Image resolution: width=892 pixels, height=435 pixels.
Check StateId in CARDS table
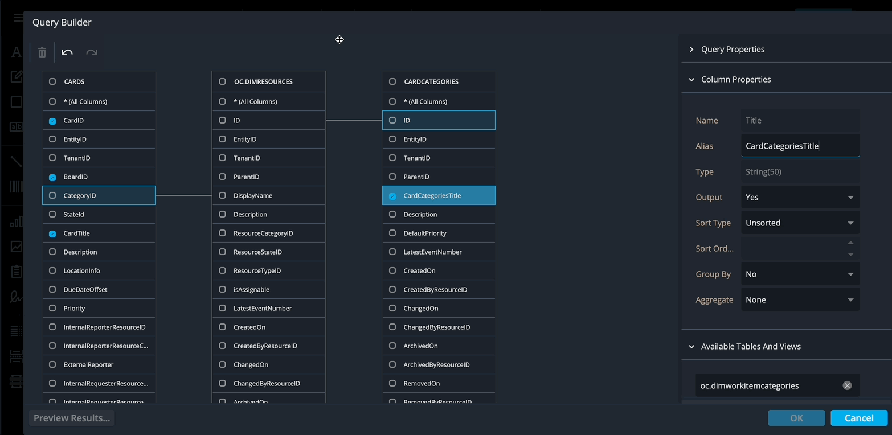pos(52,214)
